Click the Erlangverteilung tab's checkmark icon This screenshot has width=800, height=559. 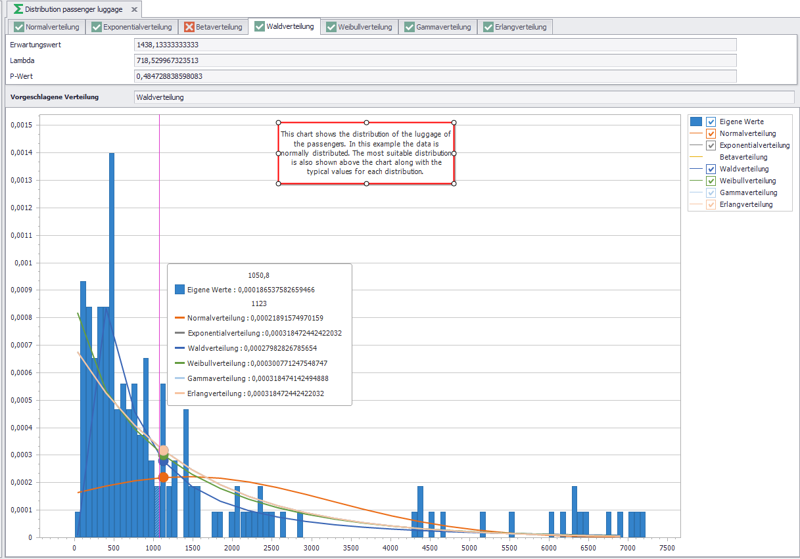[x=488, y=27]
